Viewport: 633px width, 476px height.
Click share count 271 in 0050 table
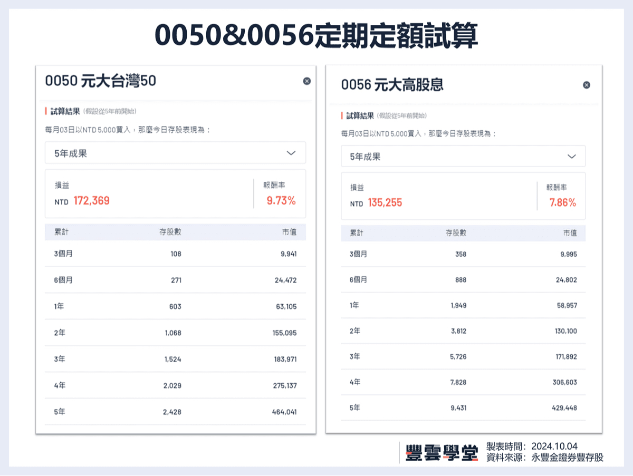(176, 280)
